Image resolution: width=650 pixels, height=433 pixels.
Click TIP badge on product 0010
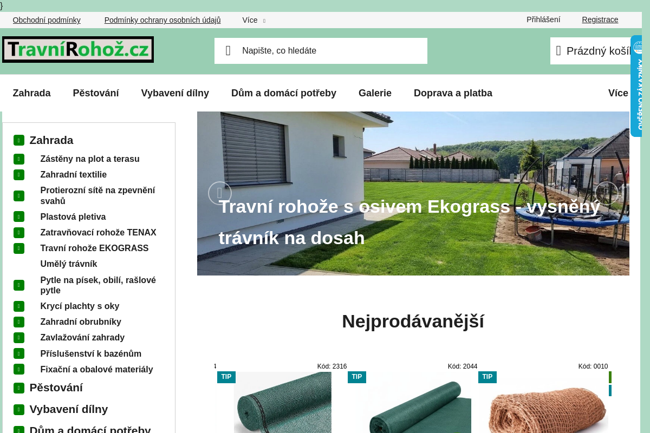(x=487, y=377)
